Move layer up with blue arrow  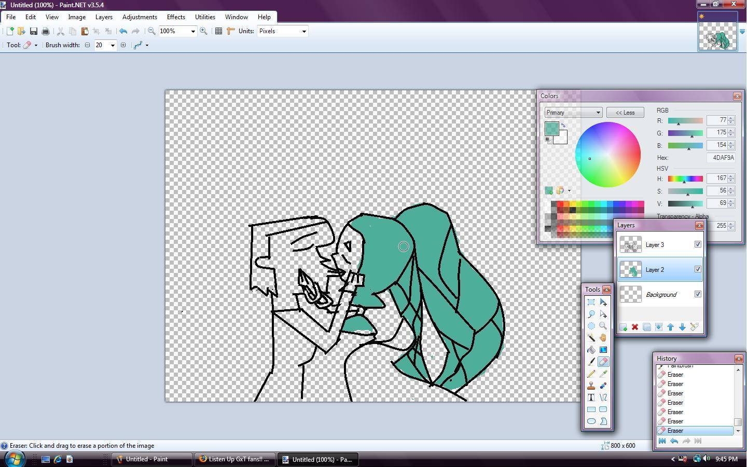[x=671, y=327]
